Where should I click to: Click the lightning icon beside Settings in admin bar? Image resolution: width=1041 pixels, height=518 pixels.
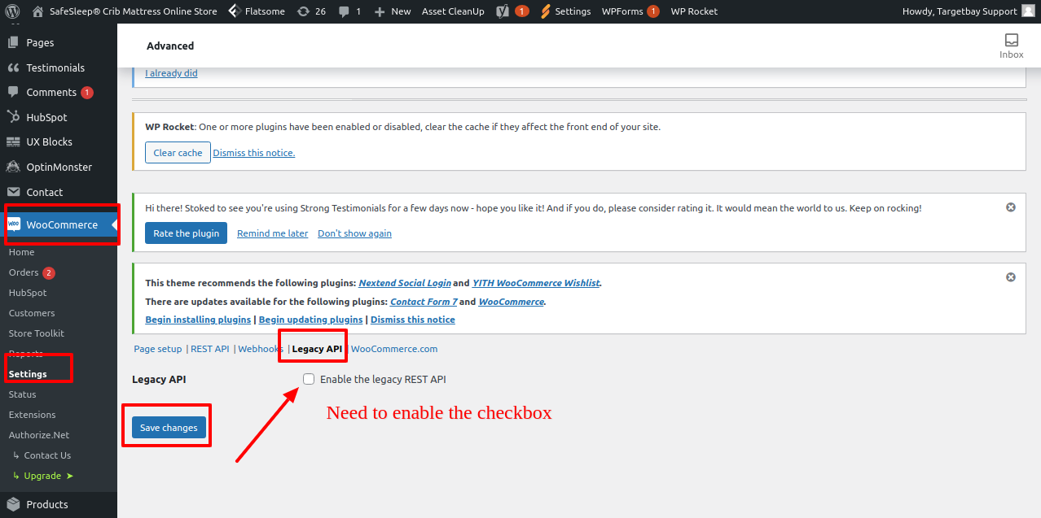pos(546,11)
